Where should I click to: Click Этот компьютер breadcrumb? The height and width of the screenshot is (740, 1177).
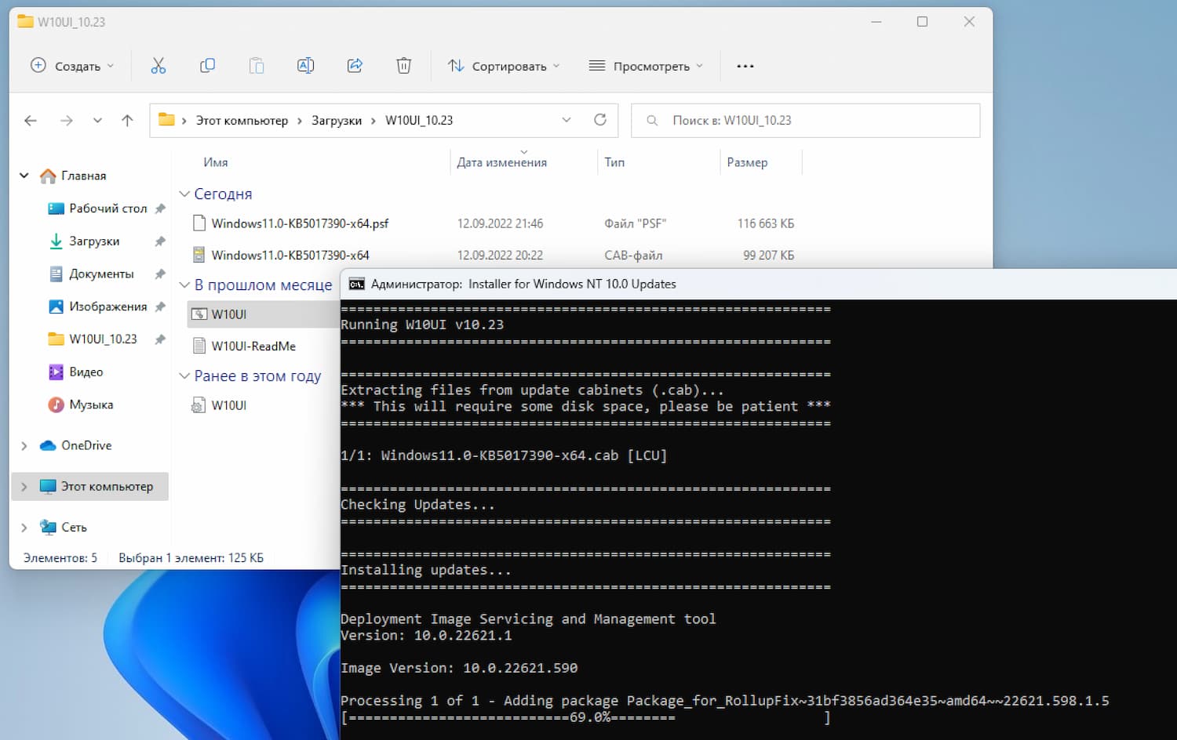[242, 121]
